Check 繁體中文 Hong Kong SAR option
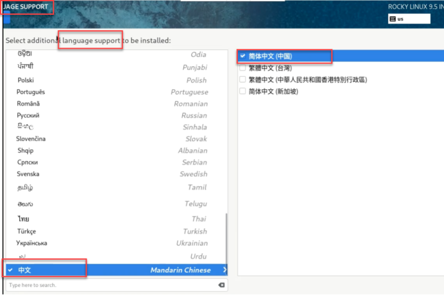This screenshot has height=295, width=444. [243, 80]
